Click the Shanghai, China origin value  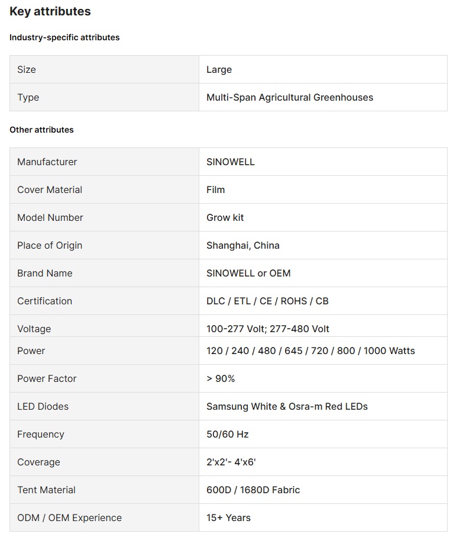coord(243,245)
